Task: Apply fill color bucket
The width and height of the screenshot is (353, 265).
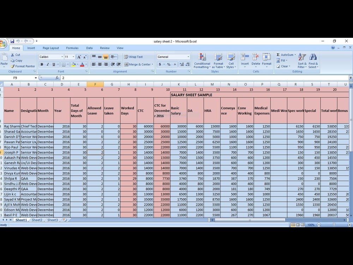Action: [x=73, y=64]
